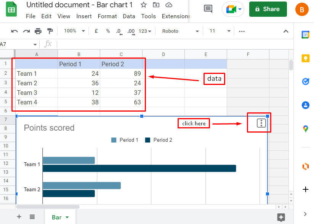Hide the side panel chevron

305,214
